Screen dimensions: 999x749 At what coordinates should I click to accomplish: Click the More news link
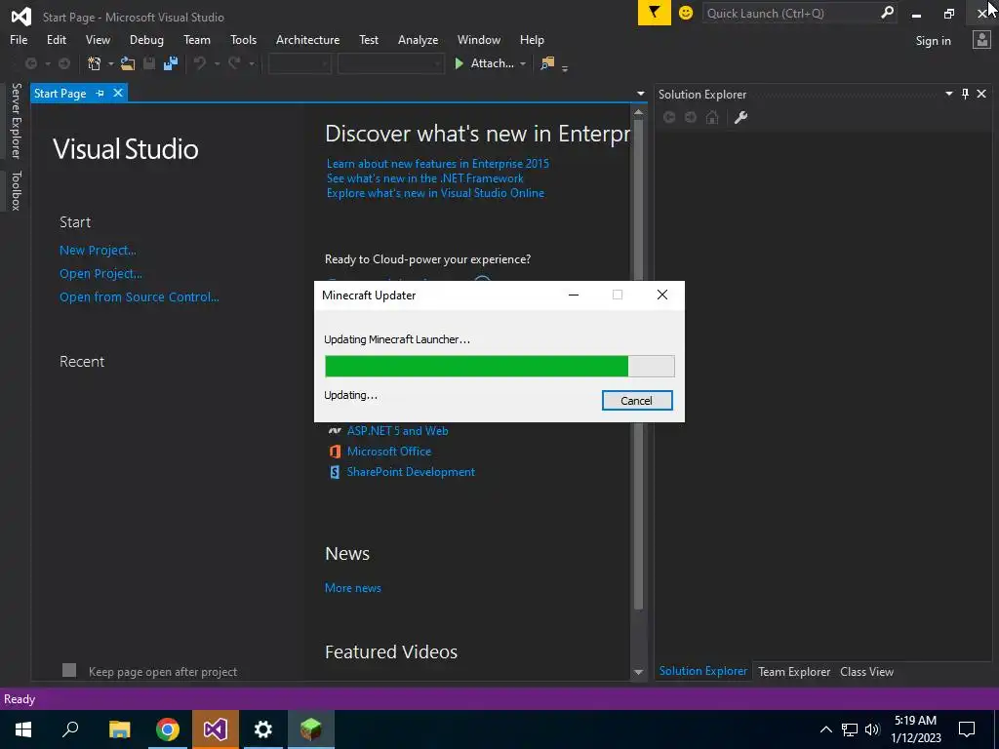(353, 588)
